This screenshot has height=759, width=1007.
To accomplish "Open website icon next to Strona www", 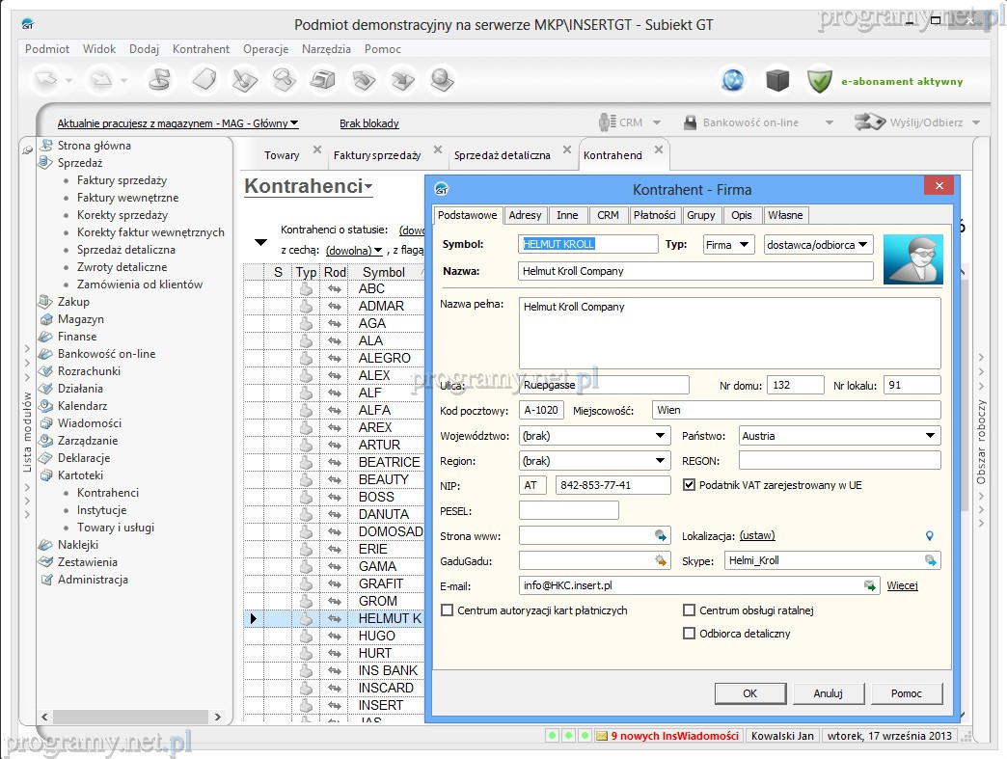I will (x=661, y=535).
